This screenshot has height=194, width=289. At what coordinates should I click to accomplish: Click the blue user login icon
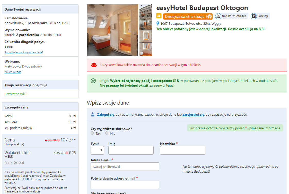click(x=93, y=114)
